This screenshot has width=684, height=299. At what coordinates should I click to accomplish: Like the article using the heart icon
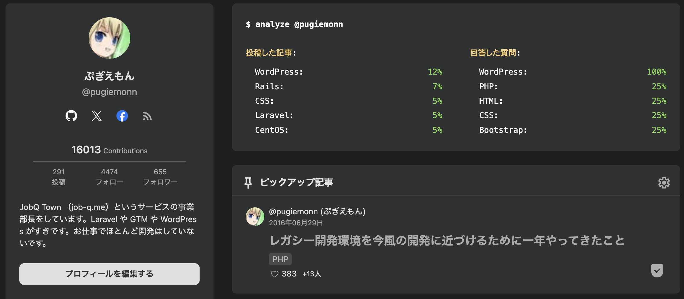coord(274,274)
